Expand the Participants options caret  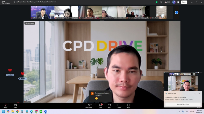click(95, 105)
